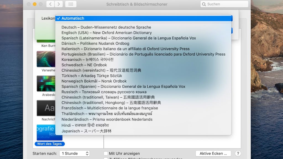The height and width of the screenshot is (159, 283).
Task: Open the Starten nach 1 Stunde dropdown
Action: pos(75,153)
